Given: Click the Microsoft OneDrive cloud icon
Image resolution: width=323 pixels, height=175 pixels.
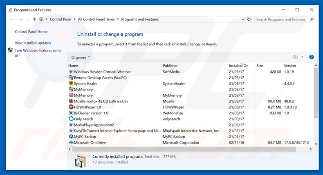Looking at the screenshot, I should [x=71, y=142].
